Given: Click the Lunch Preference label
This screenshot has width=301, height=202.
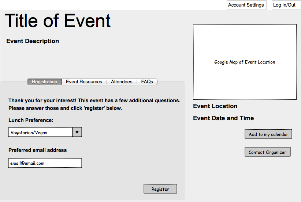Looking at the screenshot, I should coord(31,120).
